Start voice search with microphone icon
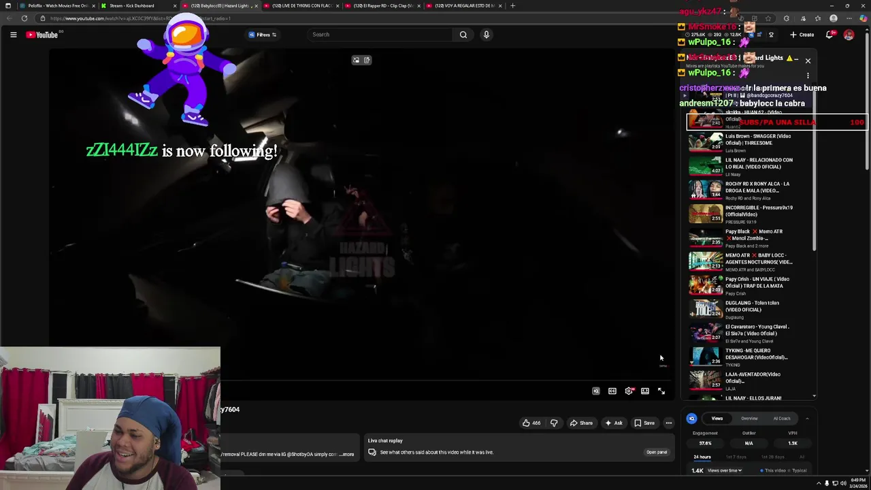871x490 pixels. 486,35
